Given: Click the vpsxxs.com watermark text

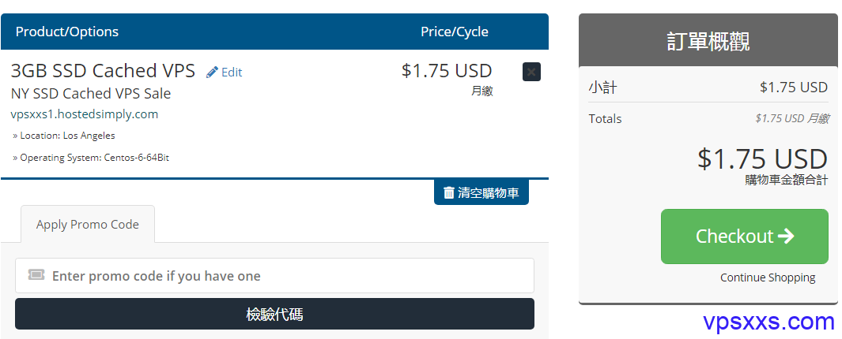Looking at the screenshot, I should 768,322.
